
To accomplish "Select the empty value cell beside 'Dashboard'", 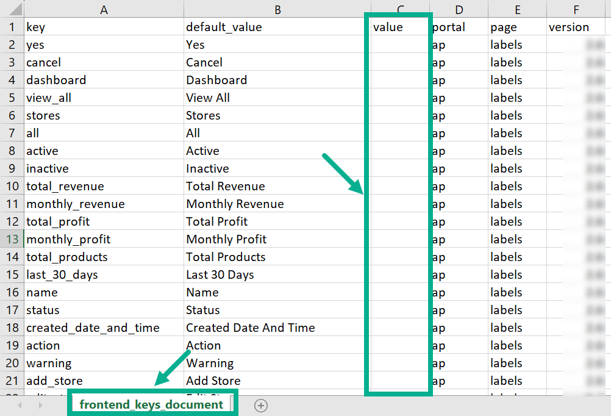I will tap(399, 80).
